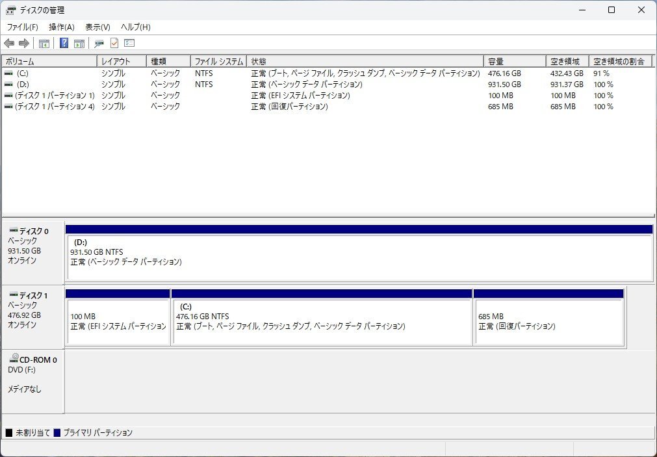The image size is (657, 457).
Task: Show the action pane using its toolbar icon
Action: 79,43
